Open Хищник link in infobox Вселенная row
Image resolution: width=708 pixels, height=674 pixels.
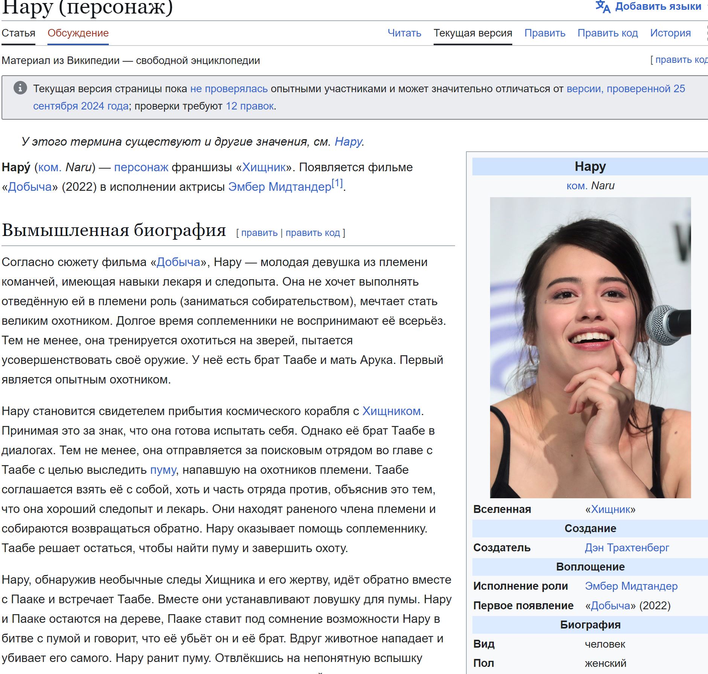pos(611,509)
